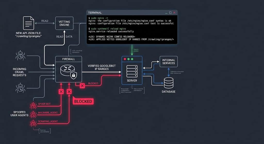The height and width of the screenshot is (144, 264).
Task: Click the JSON document file icon
Action: [x=28, y=23]
